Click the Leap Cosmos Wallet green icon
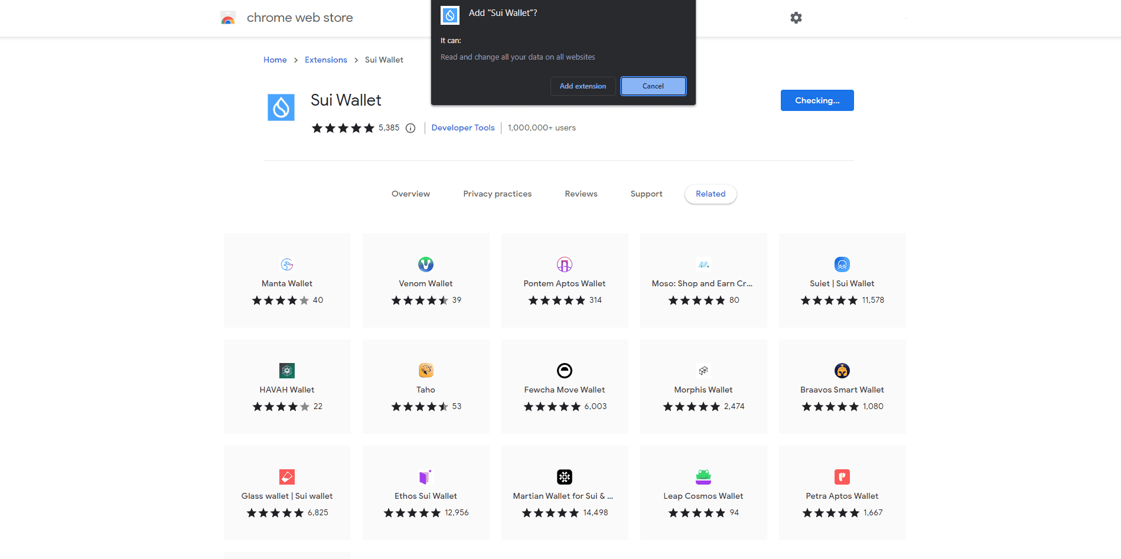Viewport: 1121px width, 559px height. pyautogui.click(x=703, y=477)
